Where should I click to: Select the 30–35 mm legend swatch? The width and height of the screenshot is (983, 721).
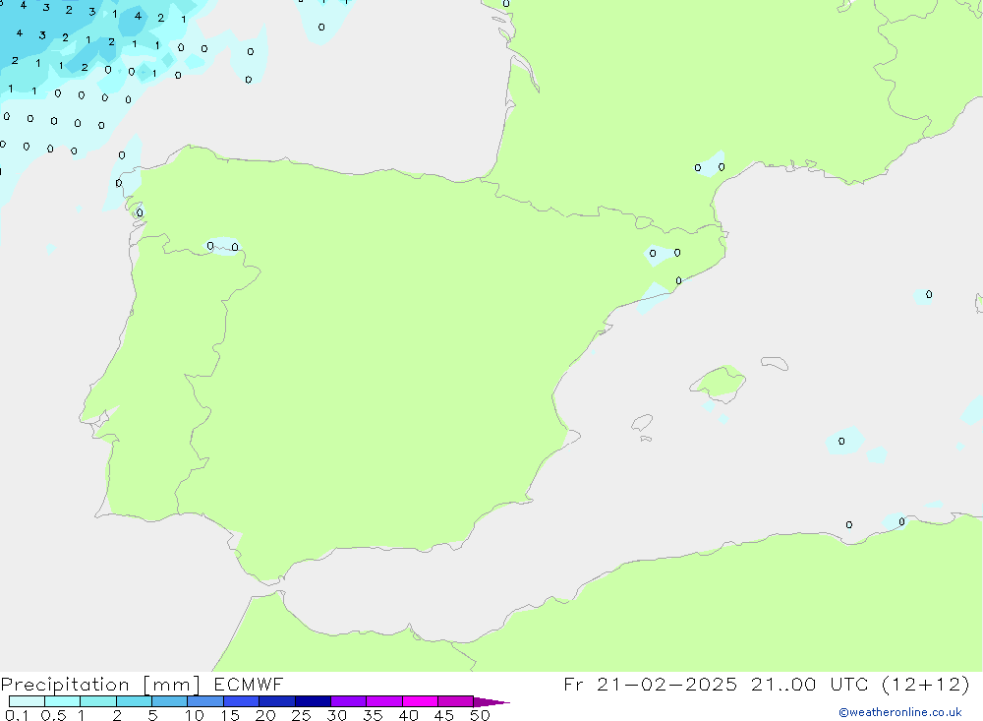pyautogui.click(x=349, y=701)
